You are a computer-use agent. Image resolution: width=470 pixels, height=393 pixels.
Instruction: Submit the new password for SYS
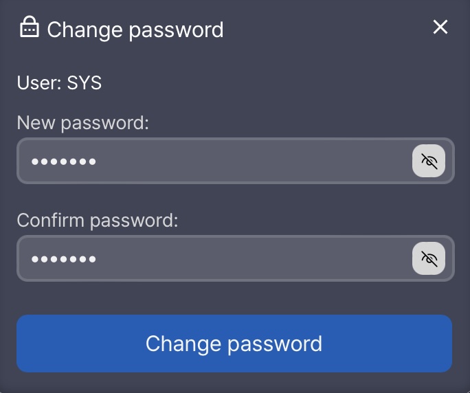[234, 344]
